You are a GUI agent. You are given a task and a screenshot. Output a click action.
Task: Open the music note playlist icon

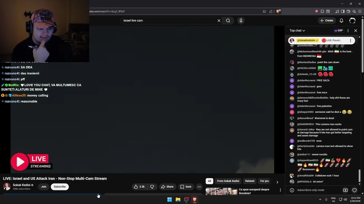(337, 11)
